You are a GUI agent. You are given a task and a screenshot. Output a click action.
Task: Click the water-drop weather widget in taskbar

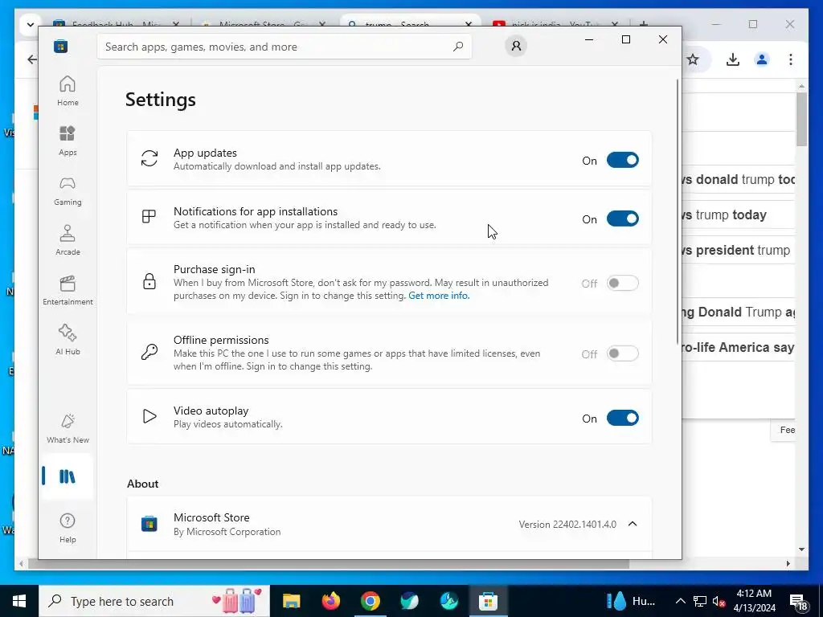pos(631,601)
